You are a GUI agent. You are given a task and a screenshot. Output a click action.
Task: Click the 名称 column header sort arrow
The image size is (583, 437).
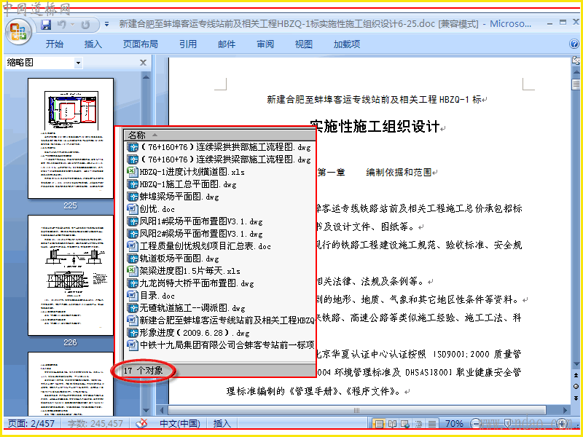pos(154,135)
